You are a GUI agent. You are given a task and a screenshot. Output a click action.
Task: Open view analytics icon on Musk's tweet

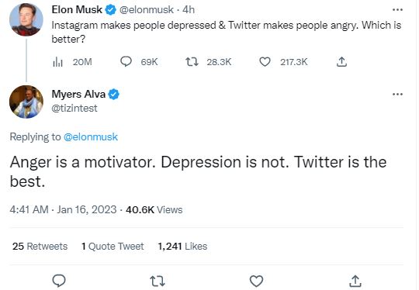[x=57, y=62]
